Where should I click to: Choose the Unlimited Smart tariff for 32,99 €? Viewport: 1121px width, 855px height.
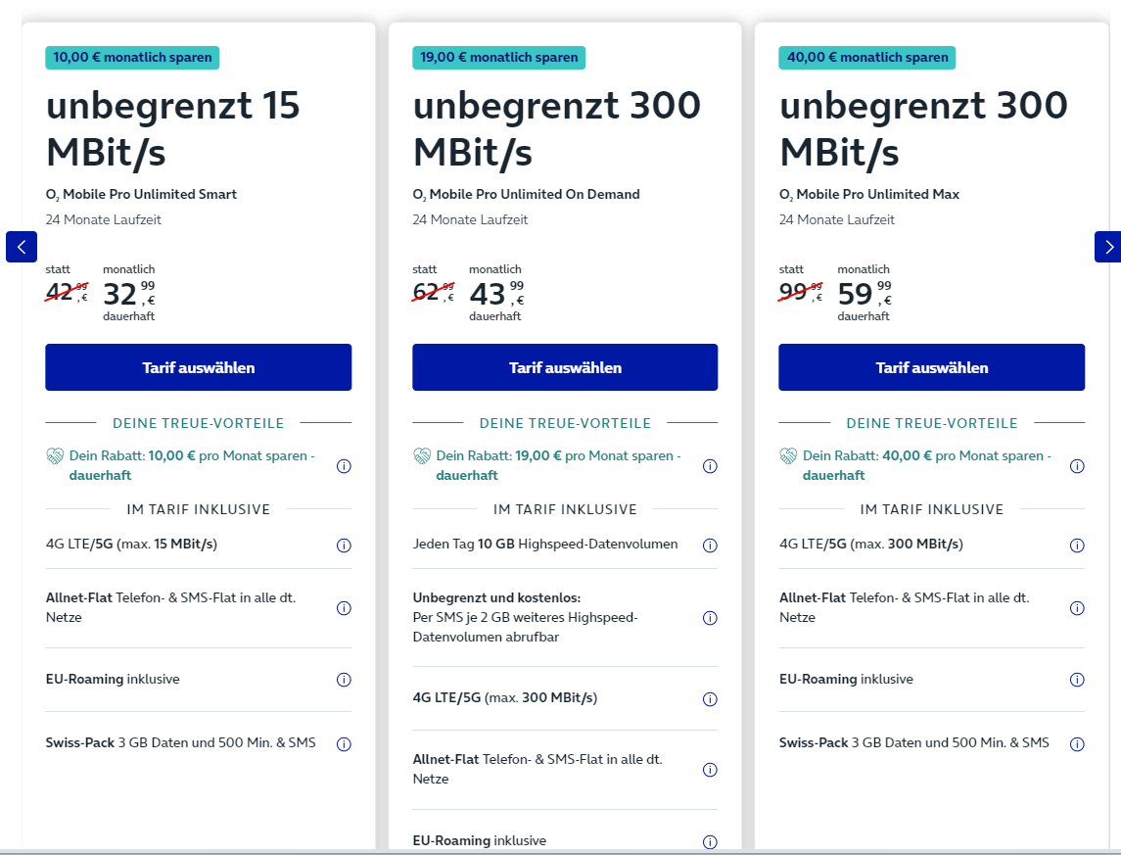click(x=198, y=367)
